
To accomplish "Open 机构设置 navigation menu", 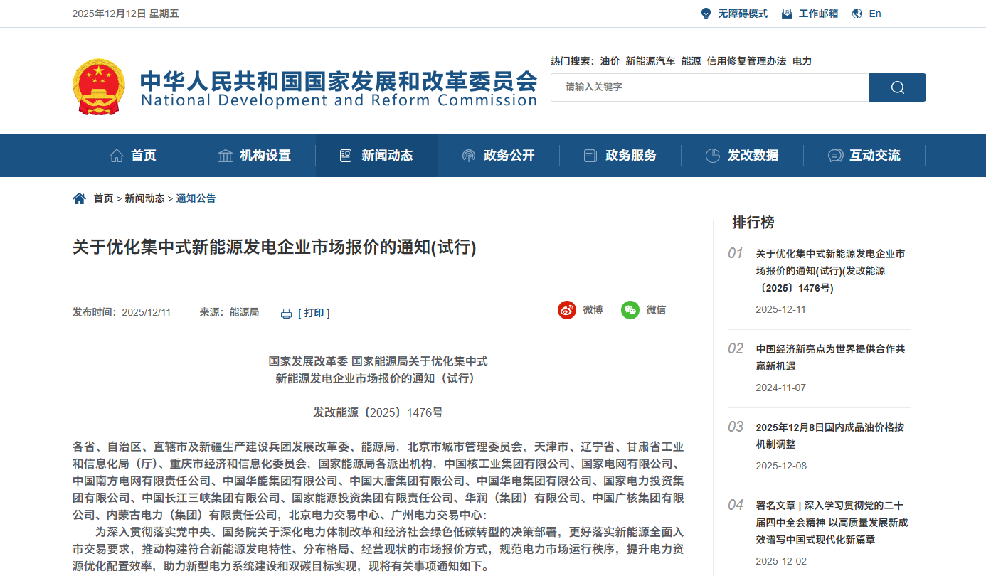I will click(255, 156).
